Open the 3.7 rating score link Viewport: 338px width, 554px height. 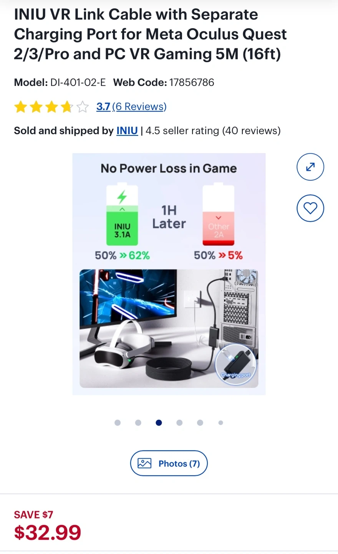tap(103, 107)
